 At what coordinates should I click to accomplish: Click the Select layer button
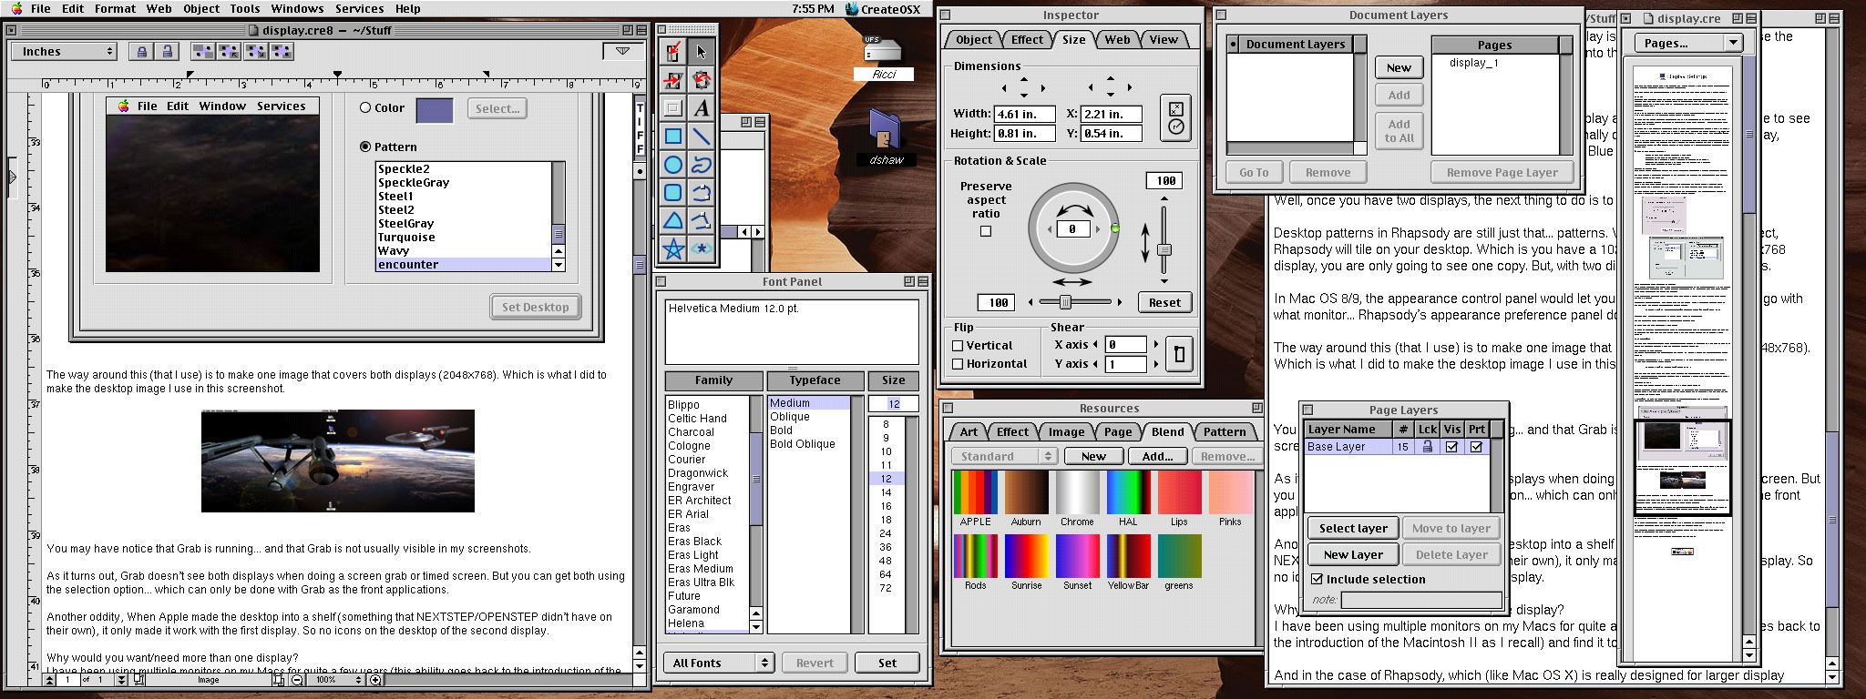[x=1353, y=529]
